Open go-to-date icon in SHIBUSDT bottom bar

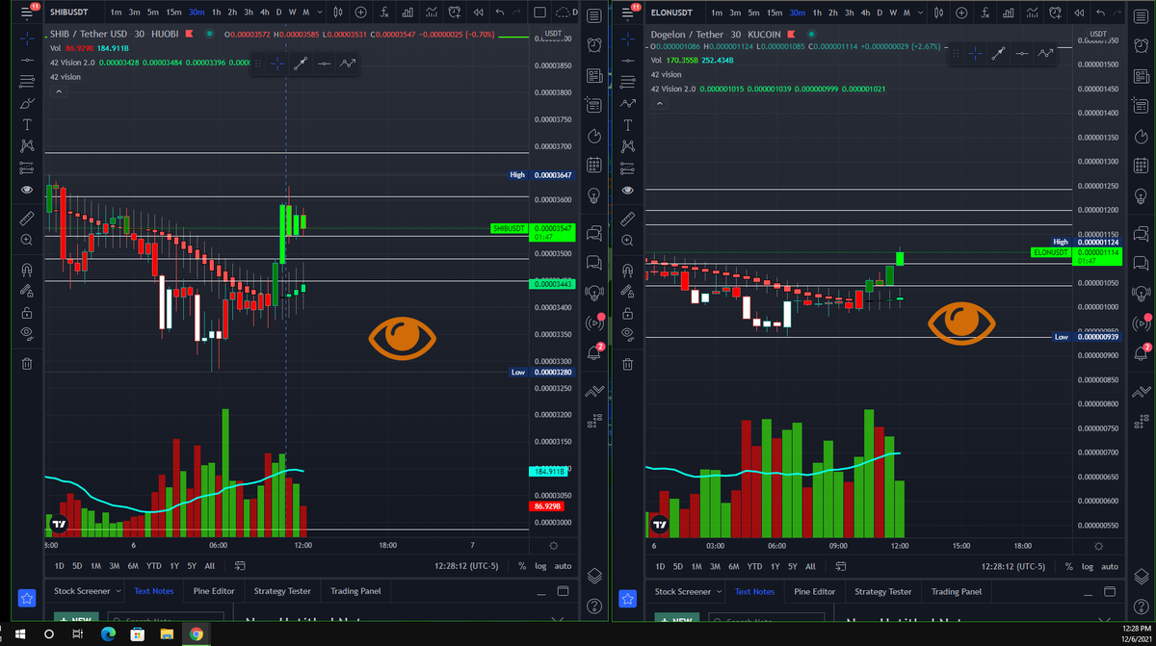240,566
